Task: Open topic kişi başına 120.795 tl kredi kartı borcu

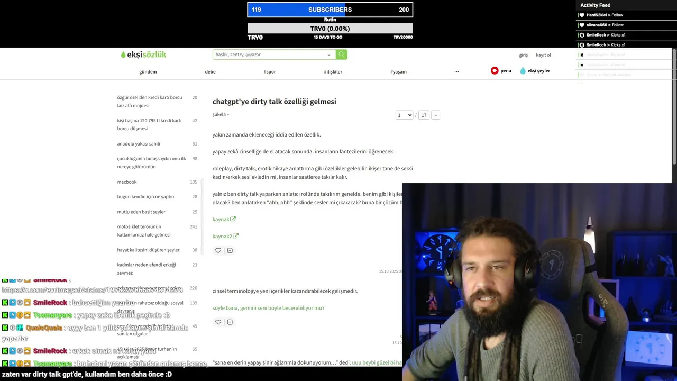Action: click(149, 124)
